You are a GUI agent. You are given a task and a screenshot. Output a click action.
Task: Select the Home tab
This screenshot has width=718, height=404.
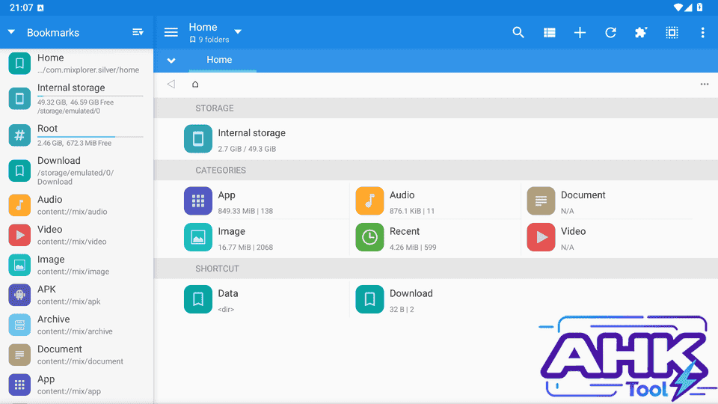pyautogui.click(x=219, y=60)
